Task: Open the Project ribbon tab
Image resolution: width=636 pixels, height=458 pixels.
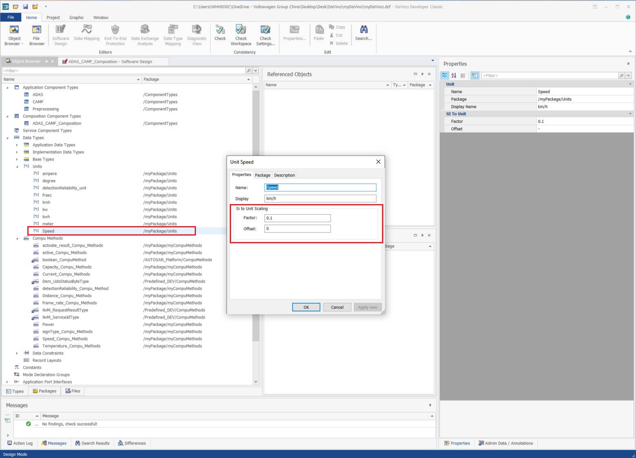Action: pos(53,18)
